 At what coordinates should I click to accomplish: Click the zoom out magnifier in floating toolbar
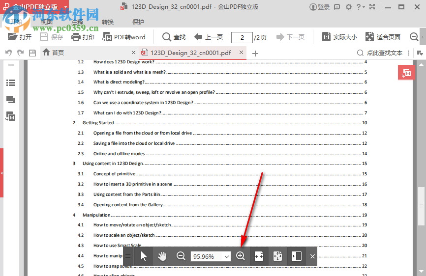pos(181,256)
